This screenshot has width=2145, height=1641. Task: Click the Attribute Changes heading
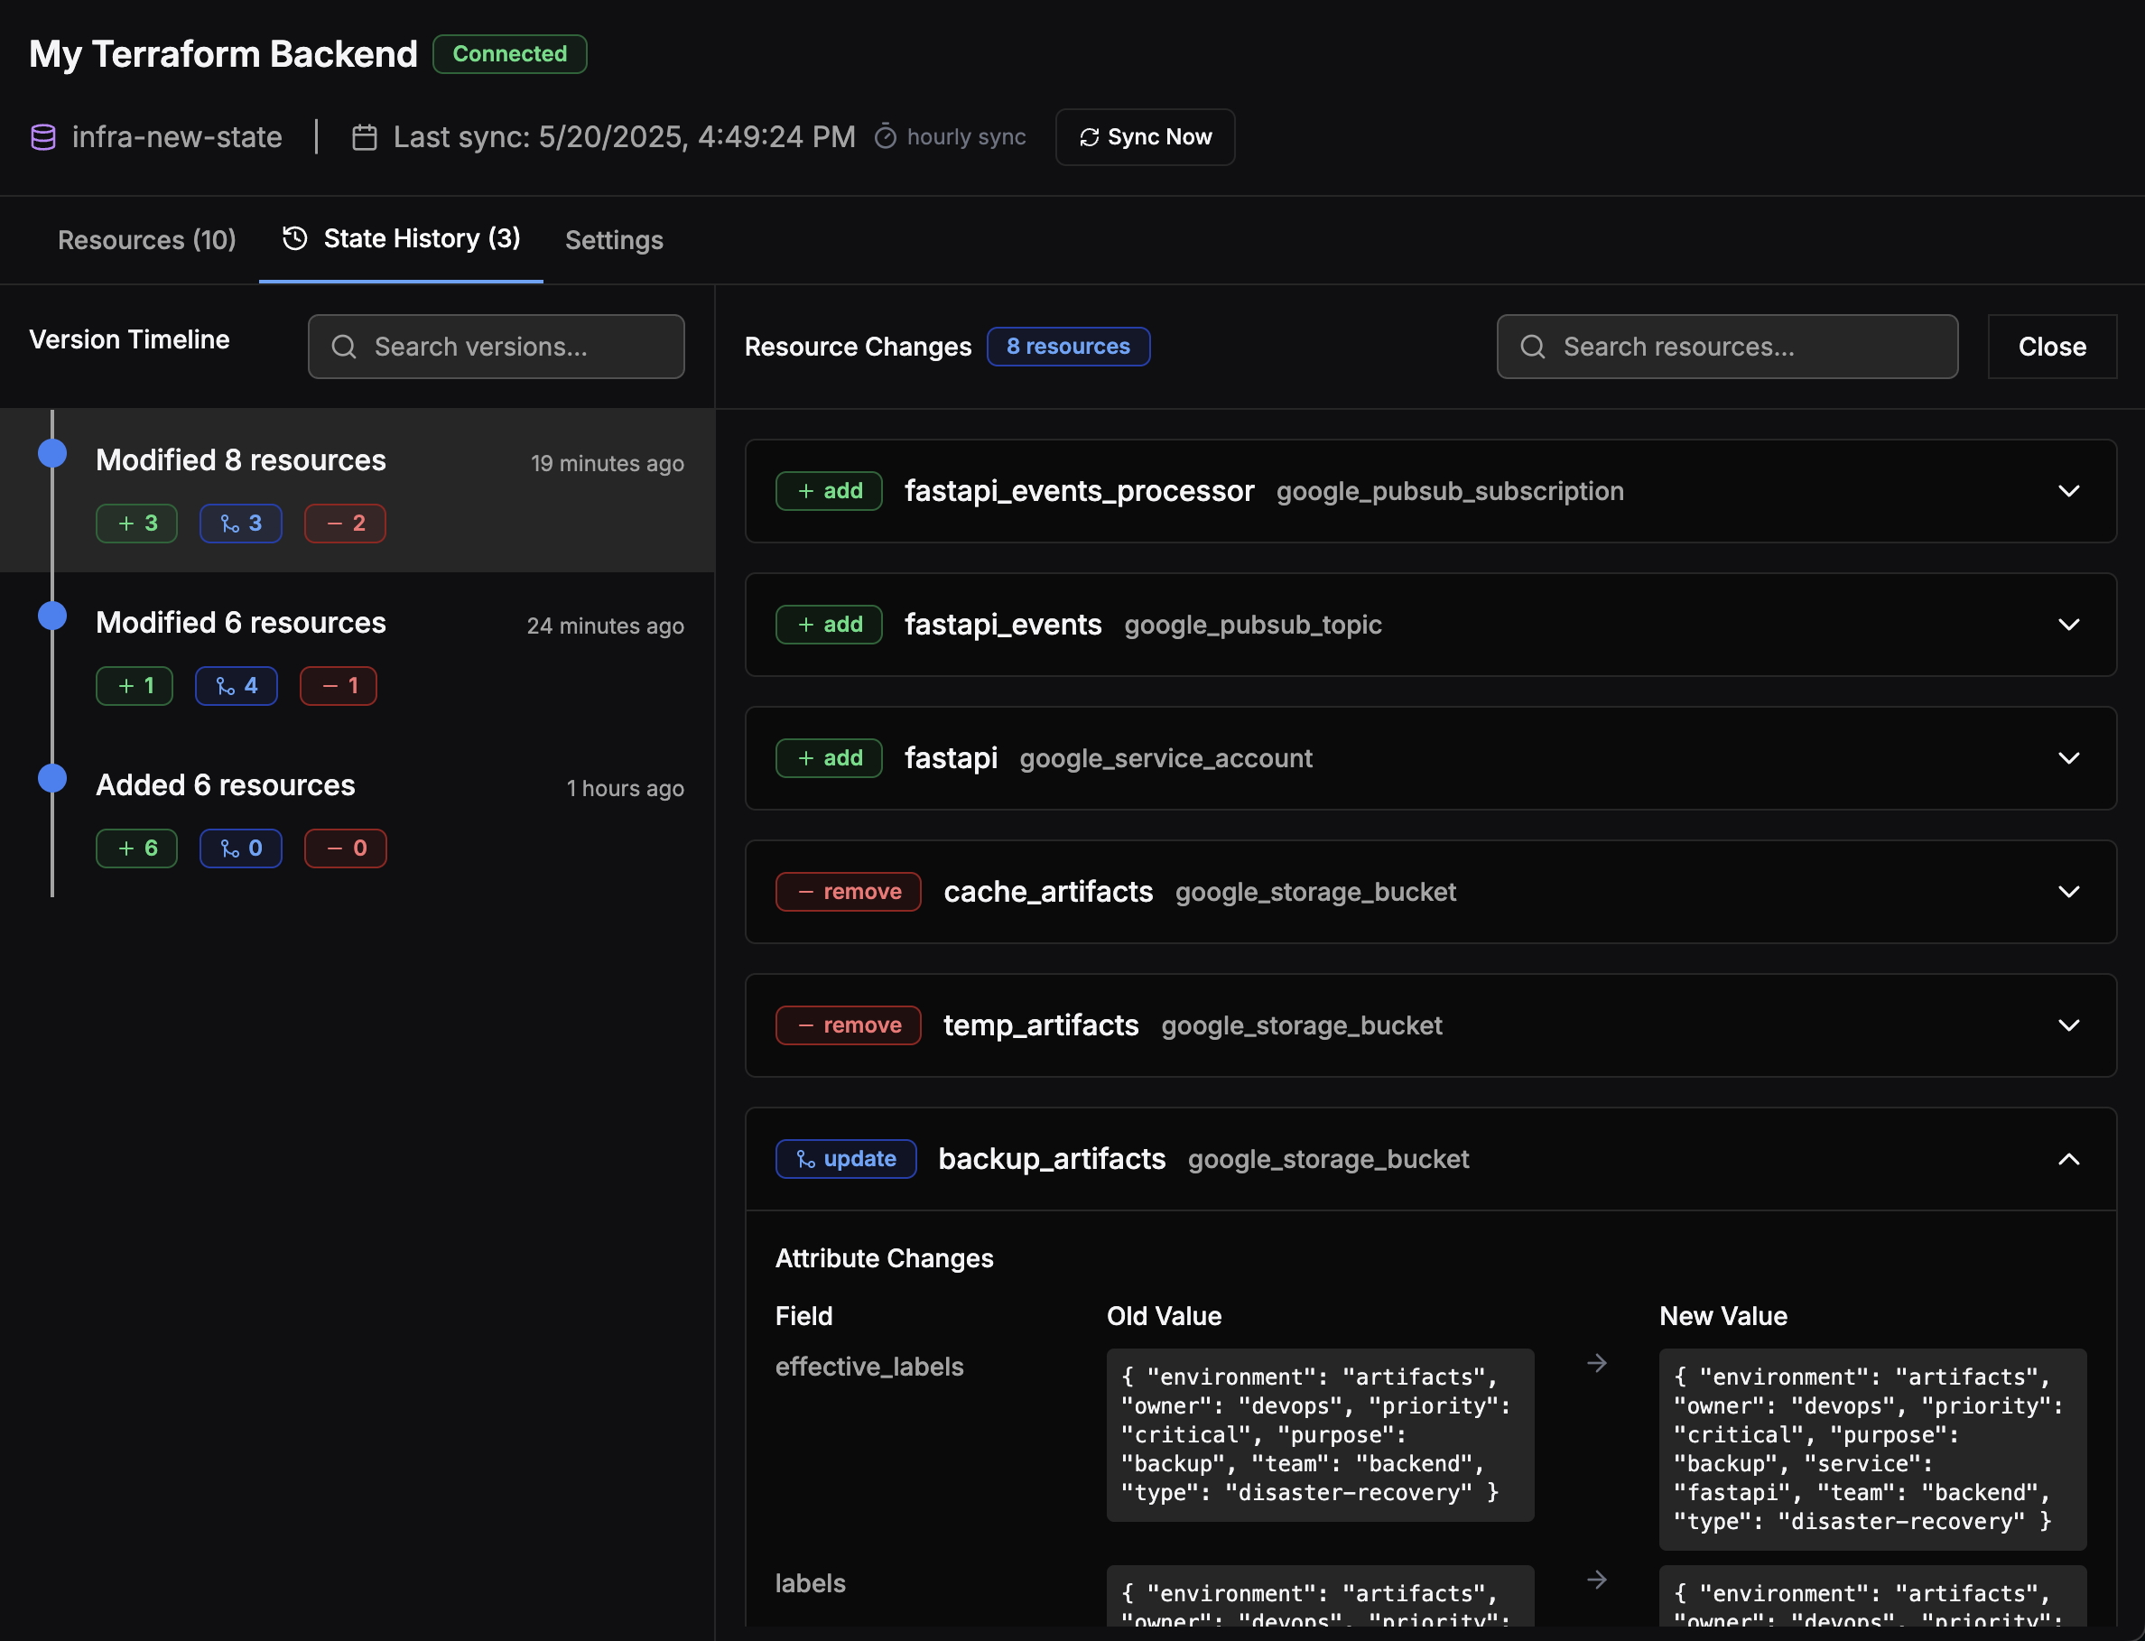884,1259
